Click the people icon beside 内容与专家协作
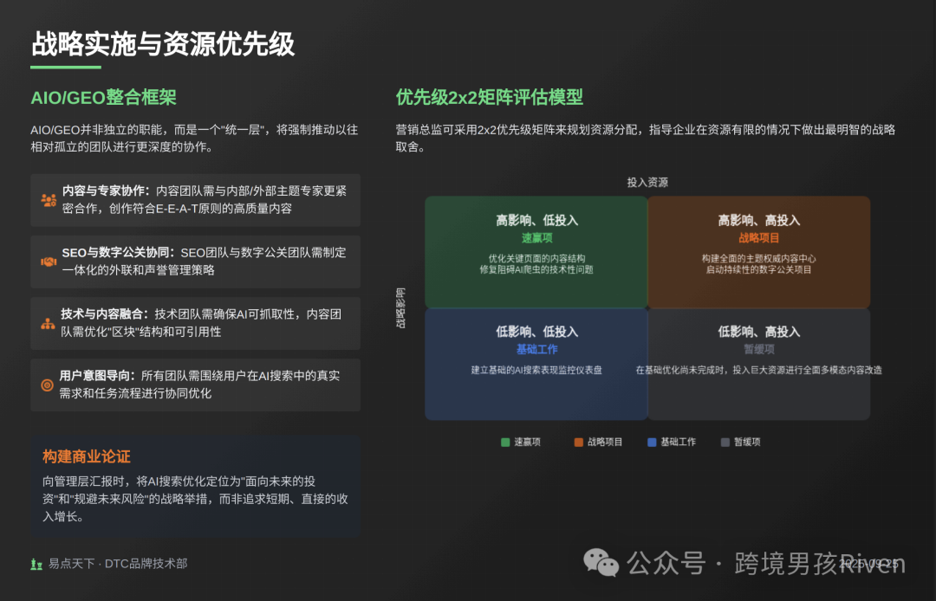Viewport: 936px width, 601px height. pos(49,200)
